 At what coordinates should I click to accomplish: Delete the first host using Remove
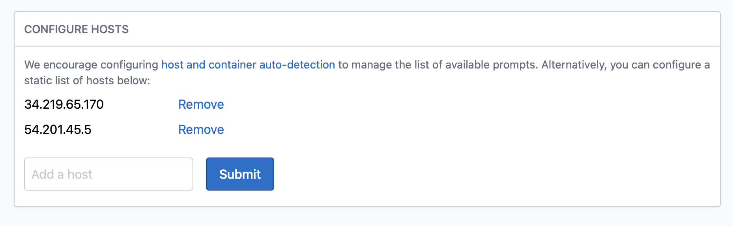(x=201, y=104)
